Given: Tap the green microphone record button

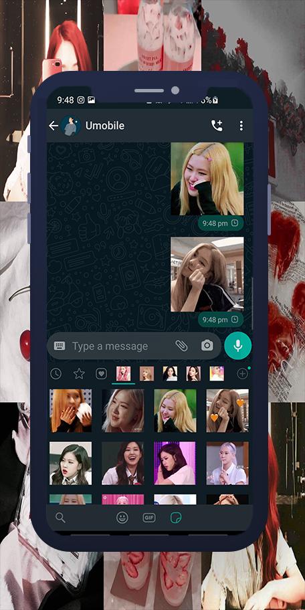Looking at the screenshot, I should point(237,345).
